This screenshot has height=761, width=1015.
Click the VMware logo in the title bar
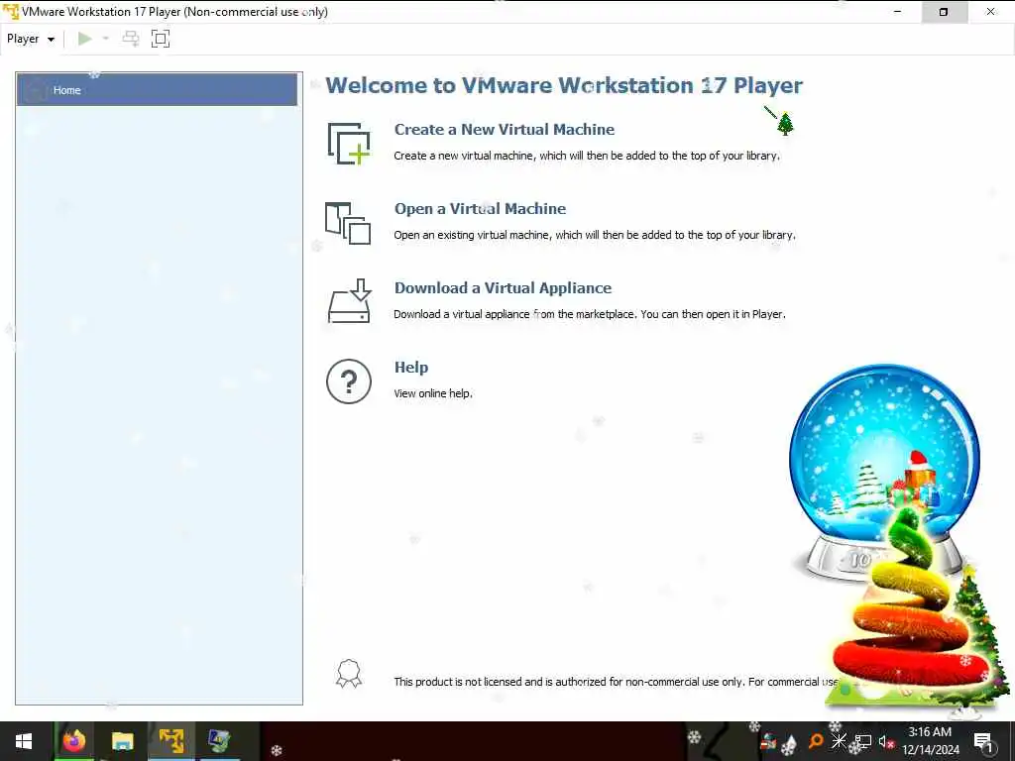click(11, 12)
